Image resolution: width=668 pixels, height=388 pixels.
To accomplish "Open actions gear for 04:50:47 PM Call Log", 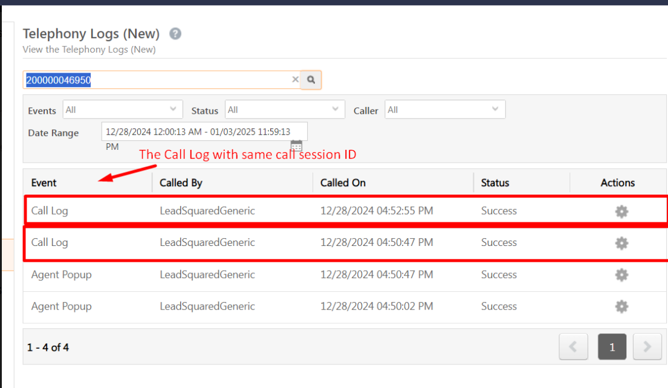I will [621, 243].
